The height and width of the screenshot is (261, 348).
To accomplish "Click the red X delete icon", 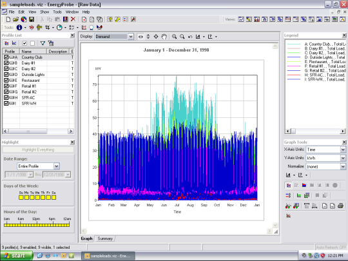I will [73, 19].
